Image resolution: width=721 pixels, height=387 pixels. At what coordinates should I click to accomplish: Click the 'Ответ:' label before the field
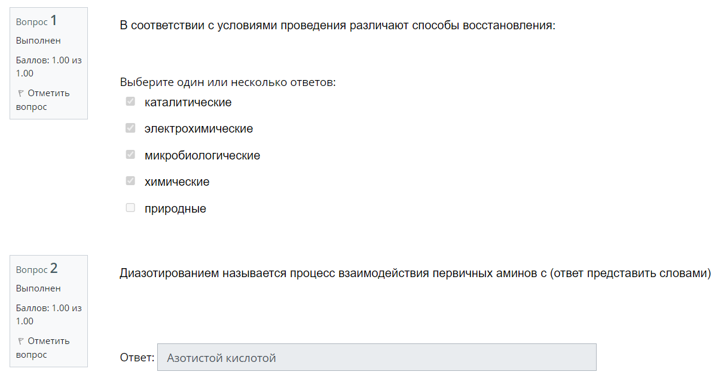pos(137,358)
